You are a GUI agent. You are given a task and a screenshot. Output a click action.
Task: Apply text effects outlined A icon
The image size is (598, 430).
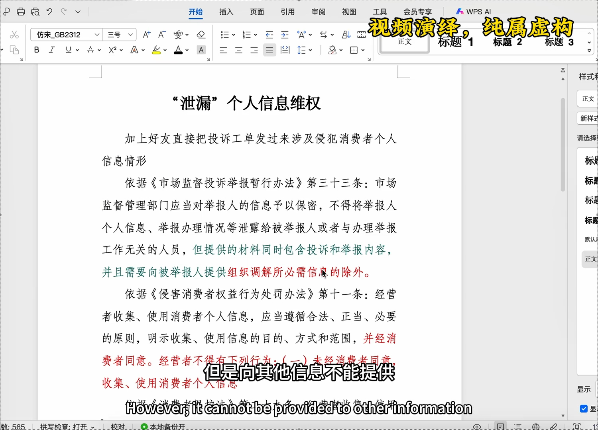tap(135, 50)
